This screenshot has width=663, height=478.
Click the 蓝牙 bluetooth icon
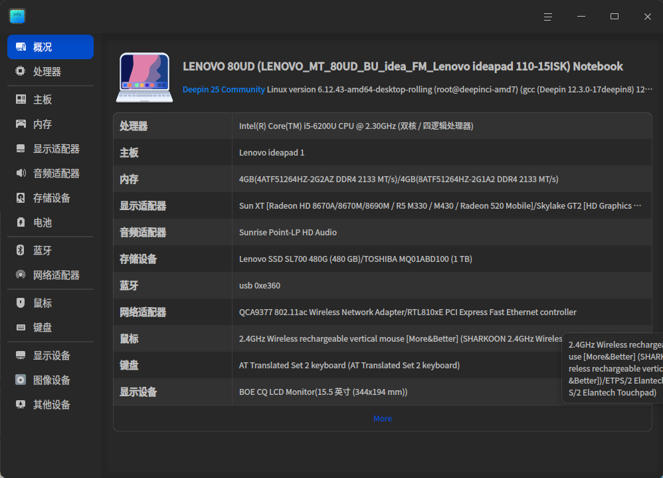21,250
